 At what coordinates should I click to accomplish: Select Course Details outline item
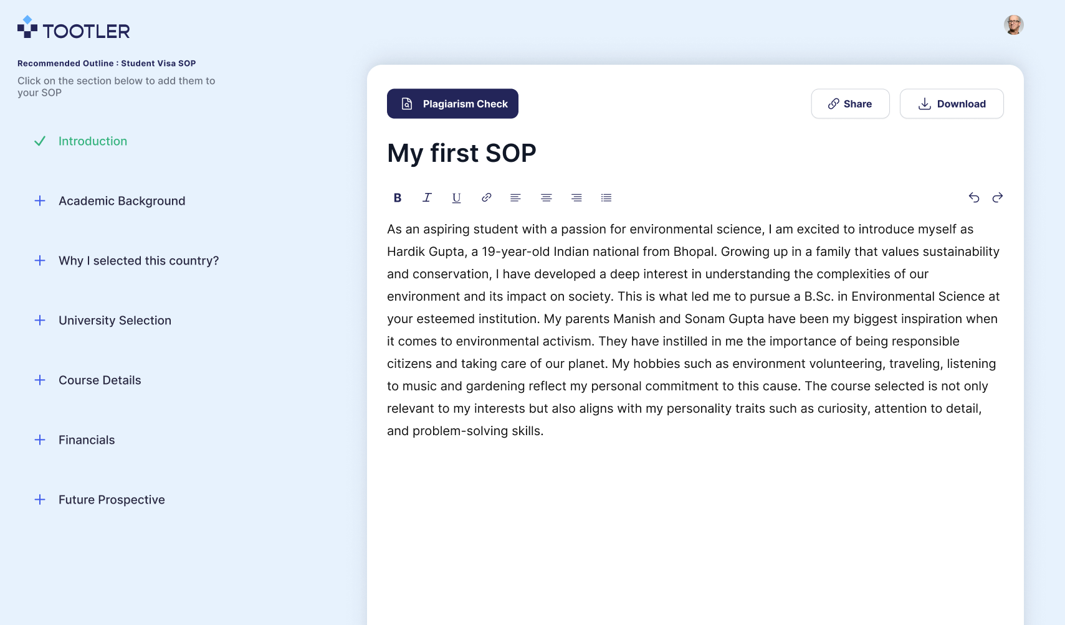[x=100, y=380]
